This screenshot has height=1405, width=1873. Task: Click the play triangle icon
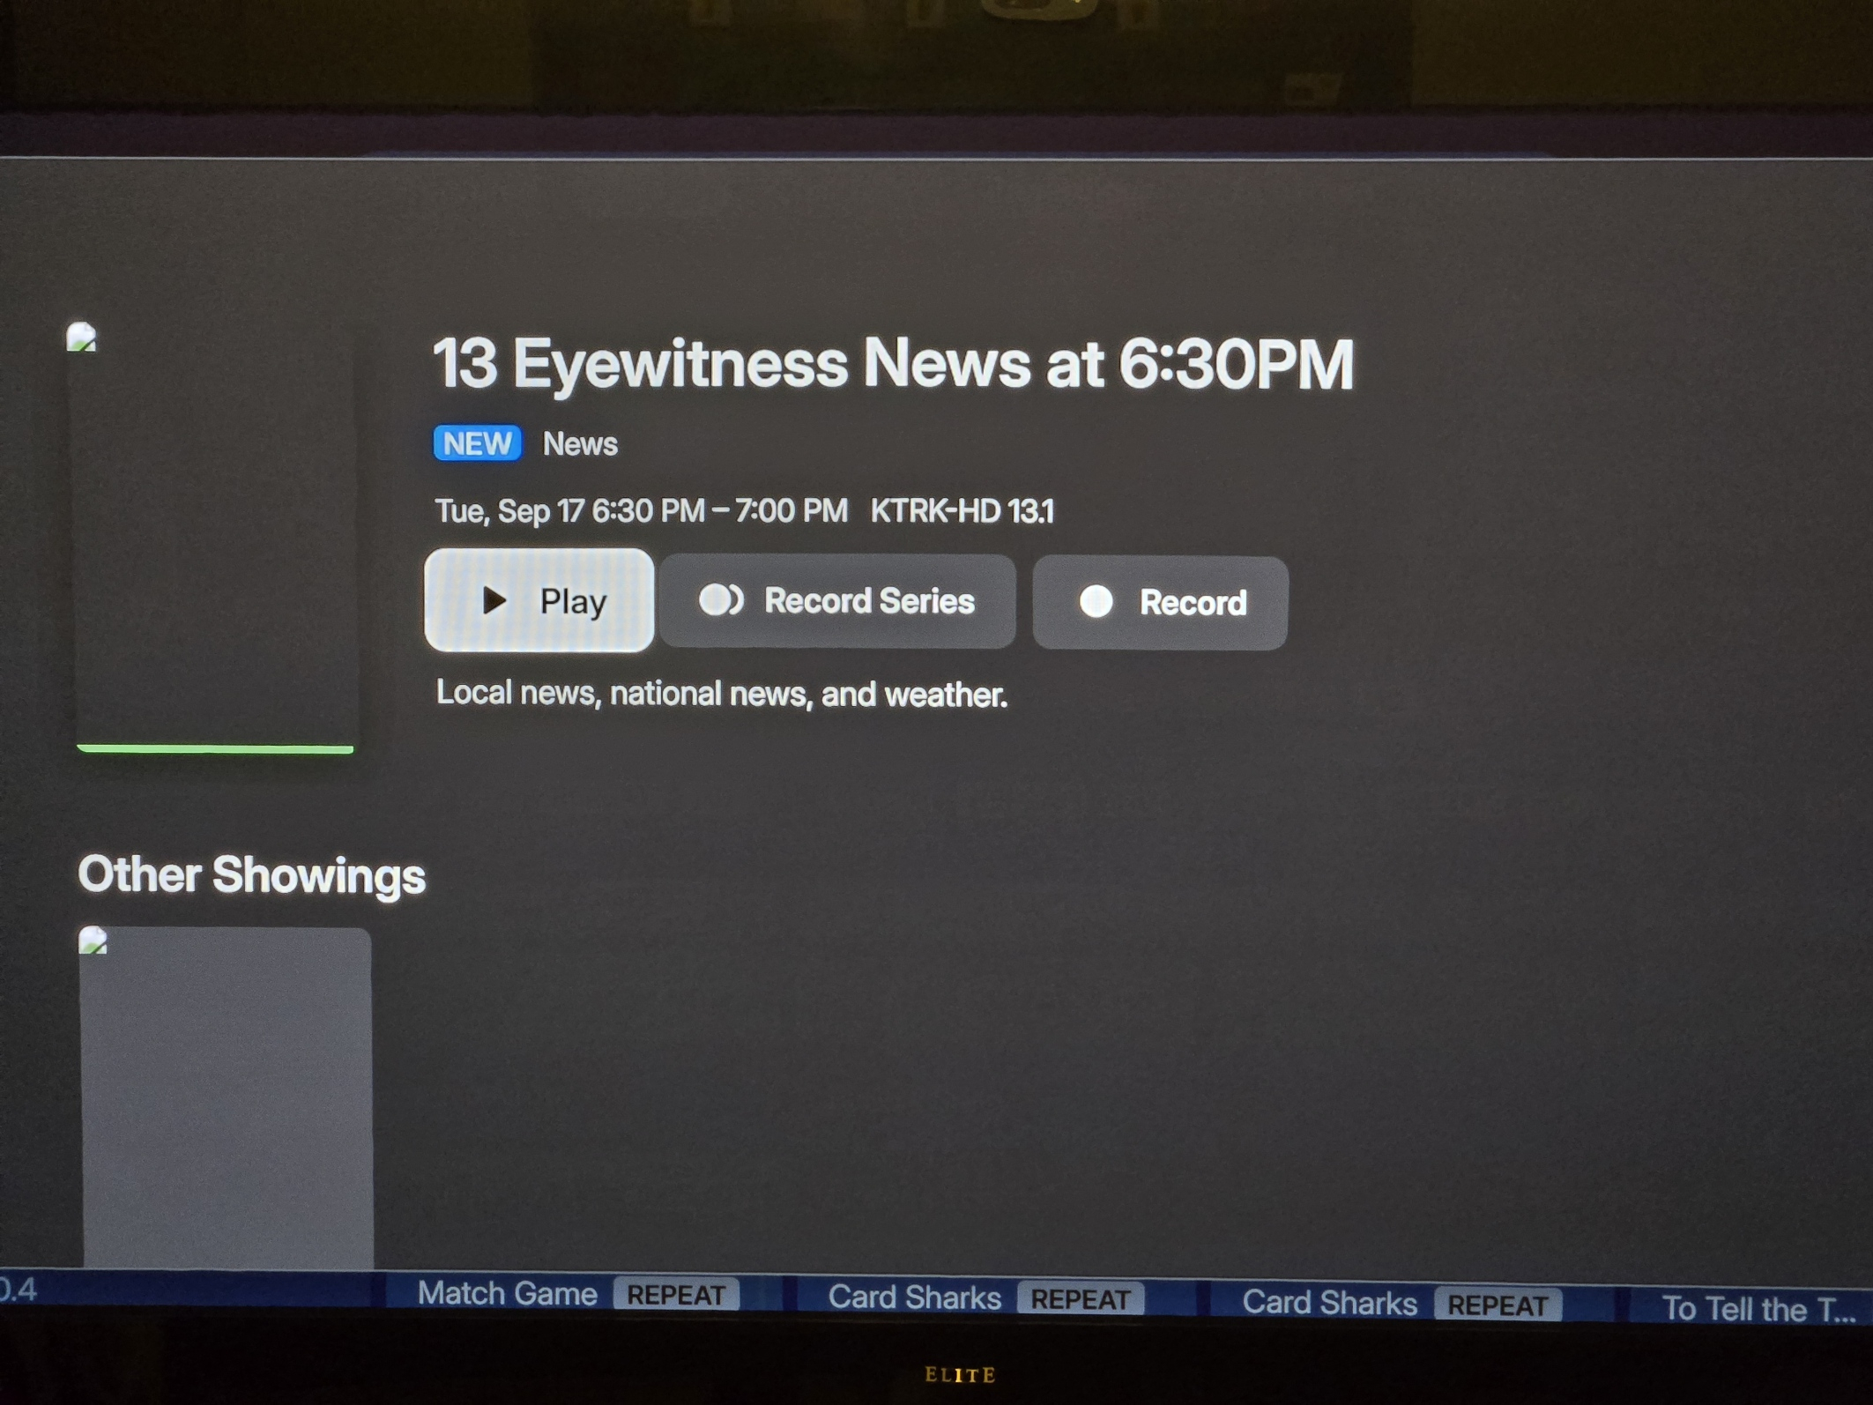click(494, 601)
